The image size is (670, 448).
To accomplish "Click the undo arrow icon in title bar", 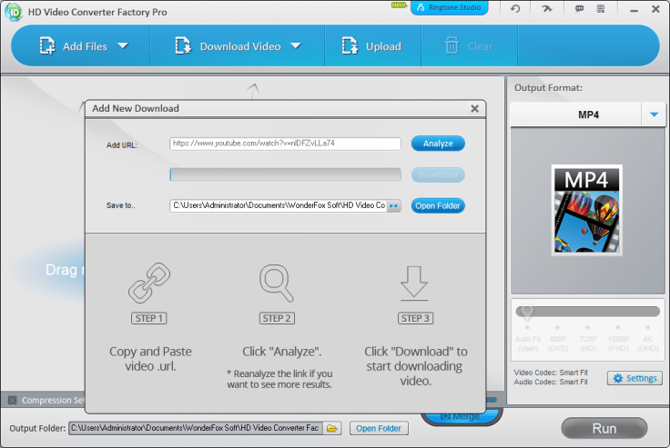I will [x=515, y=9].
